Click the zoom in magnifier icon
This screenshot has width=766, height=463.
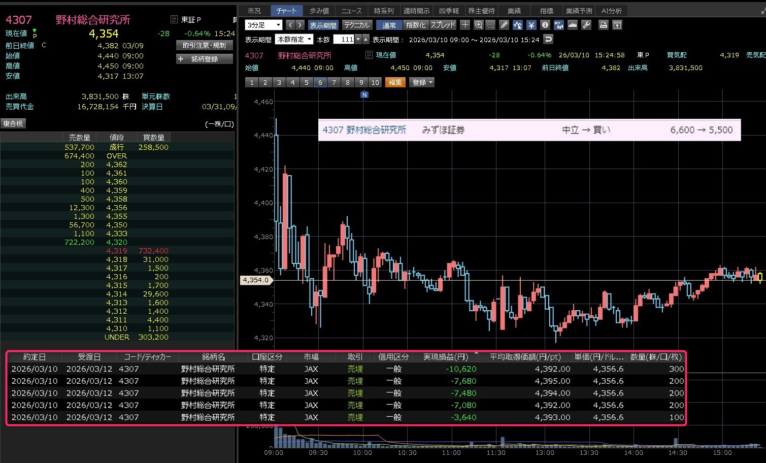click(x=478, y=25)
